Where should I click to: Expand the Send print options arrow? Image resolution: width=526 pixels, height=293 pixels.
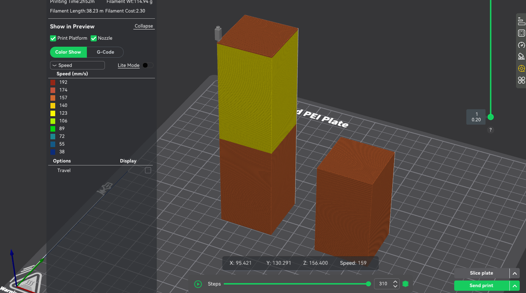pyautogui.click(x=515, y=286)
